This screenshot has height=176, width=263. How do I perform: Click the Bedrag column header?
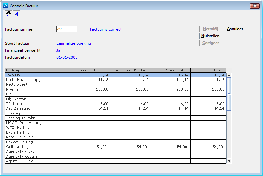[38, 70]
